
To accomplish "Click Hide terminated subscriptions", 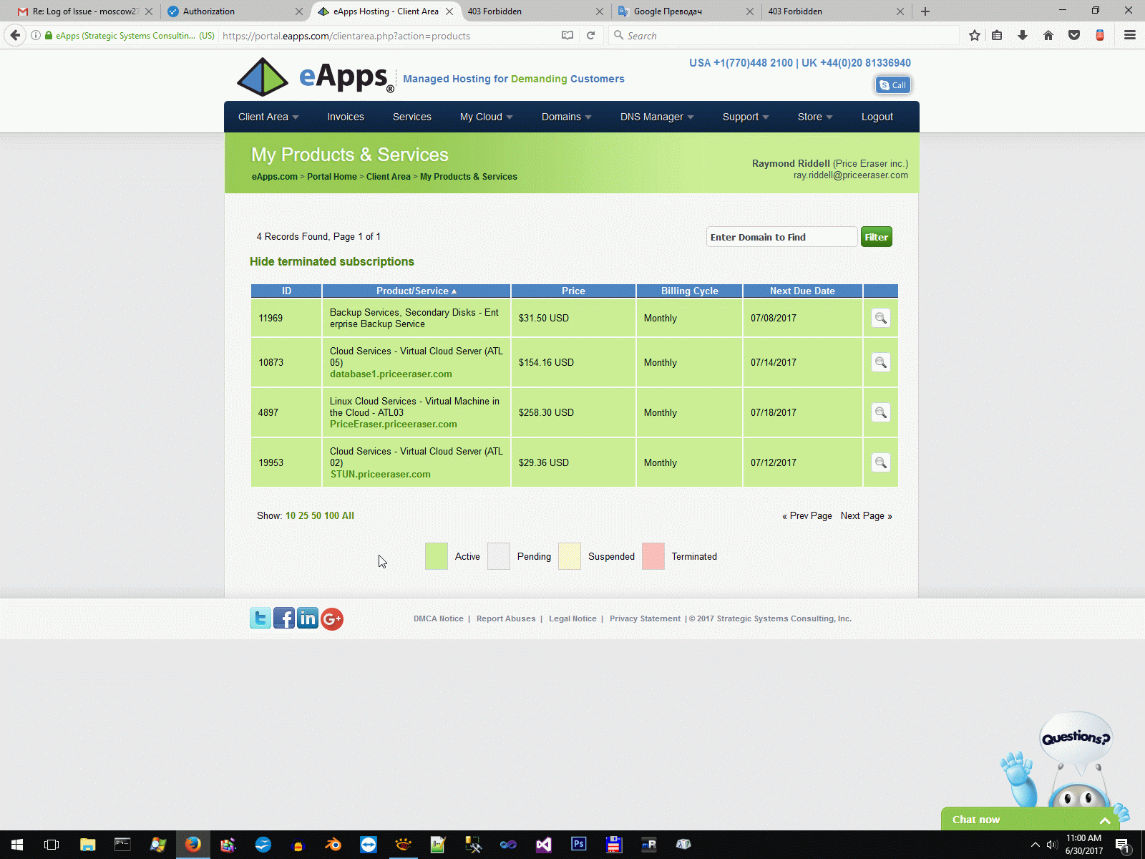I will click(x=332, y=262).
